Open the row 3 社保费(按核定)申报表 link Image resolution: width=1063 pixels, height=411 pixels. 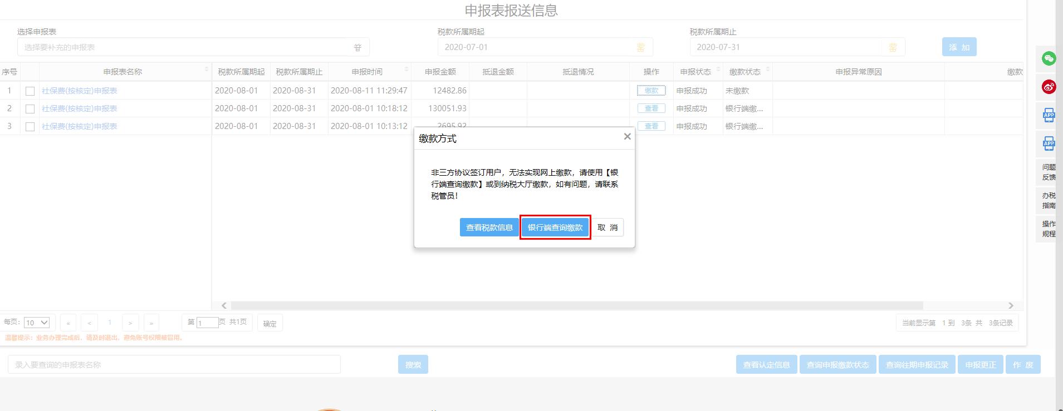tap(80, 126)
